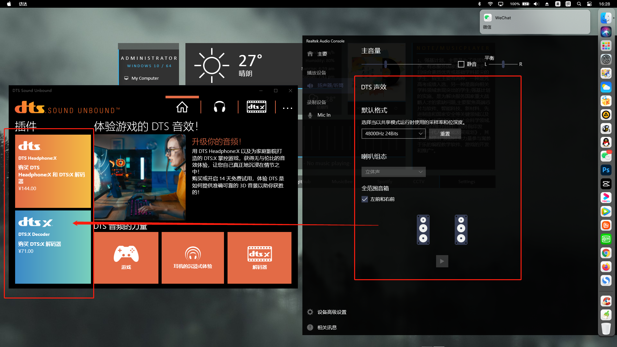The height and width of the screenshot is (347, 617).
Task: Launch Photoshop from the dock
Action: [x=606, y=170]
